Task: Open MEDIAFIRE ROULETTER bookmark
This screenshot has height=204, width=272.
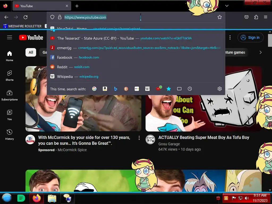Action: 22,26
